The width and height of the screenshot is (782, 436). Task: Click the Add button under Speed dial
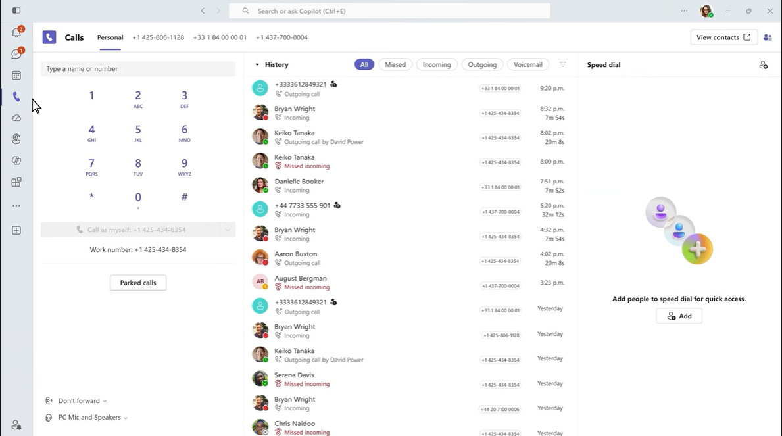(x=679, y=316)
